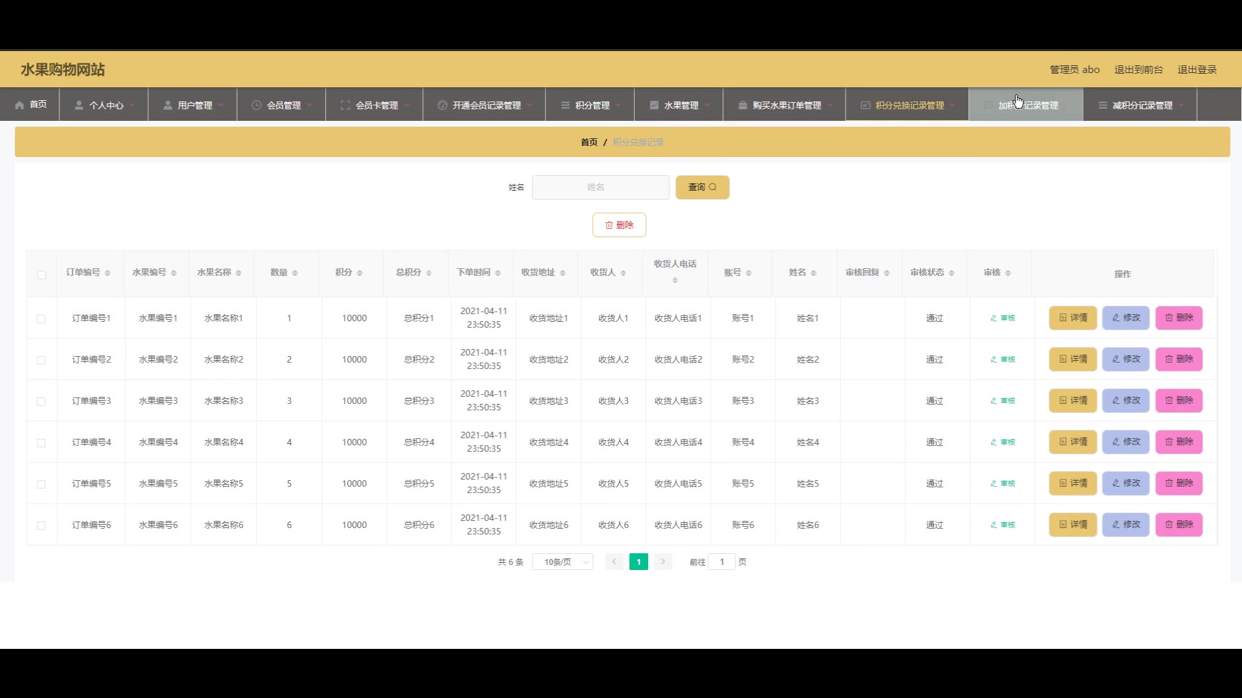Viewport: 1242px width, 698px height.
Task: Click the home icon in navigation bar
Action: pos(19,105)
